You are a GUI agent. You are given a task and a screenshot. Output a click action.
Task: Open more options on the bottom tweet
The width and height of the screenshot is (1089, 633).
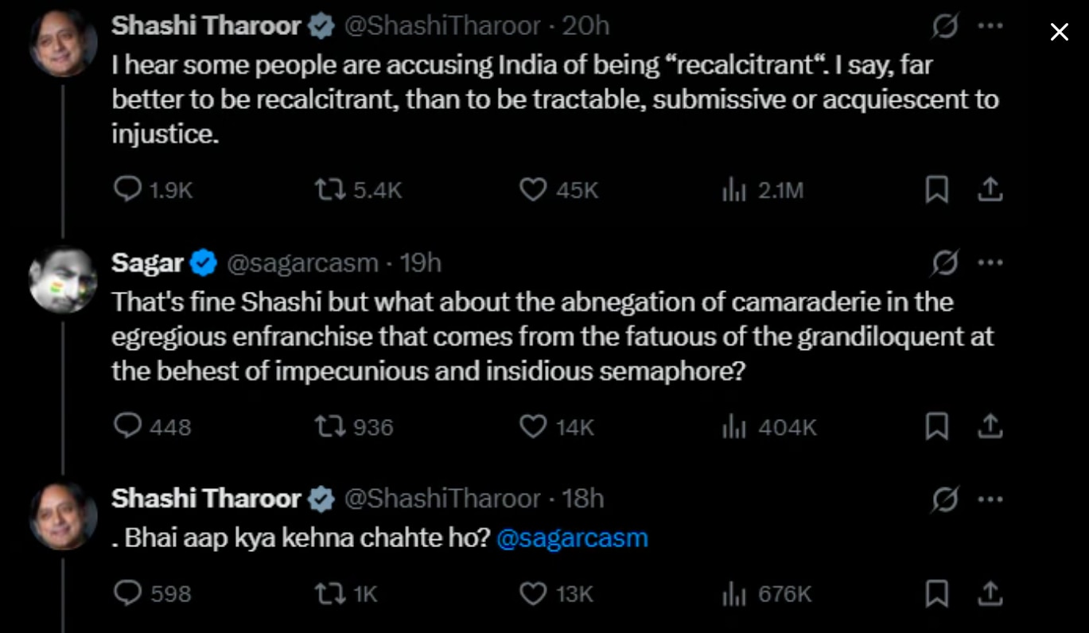point(990,499)
